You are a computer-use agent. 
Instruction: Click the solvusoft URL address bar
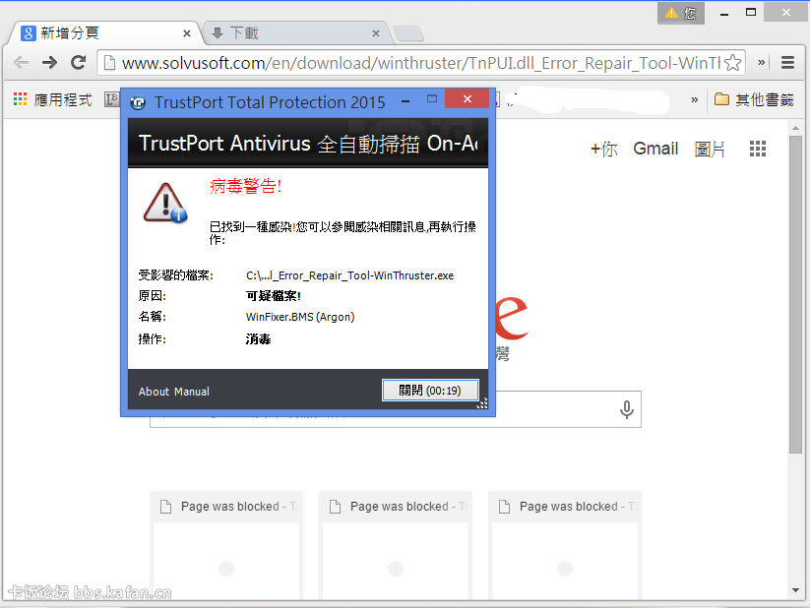(413, 63)
